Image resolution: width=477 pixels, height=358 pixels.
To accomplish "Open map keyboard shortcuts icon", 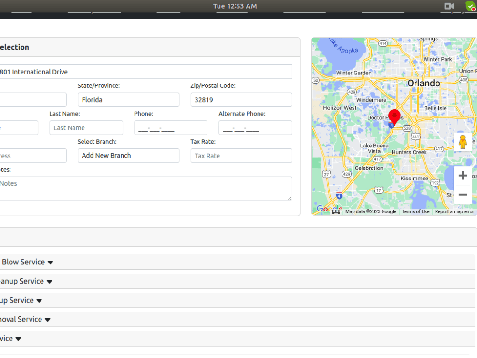I will 336,212.
